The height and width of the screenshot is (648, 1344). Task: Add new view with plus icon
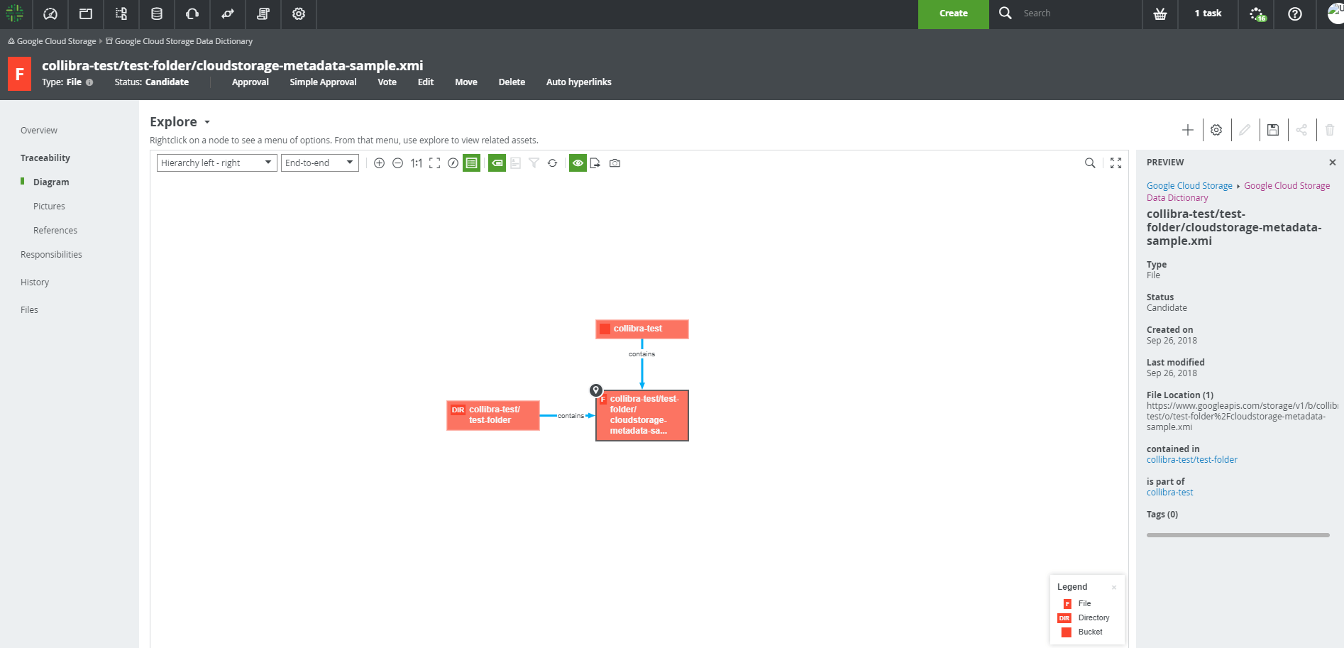(x=1188, y=130)
